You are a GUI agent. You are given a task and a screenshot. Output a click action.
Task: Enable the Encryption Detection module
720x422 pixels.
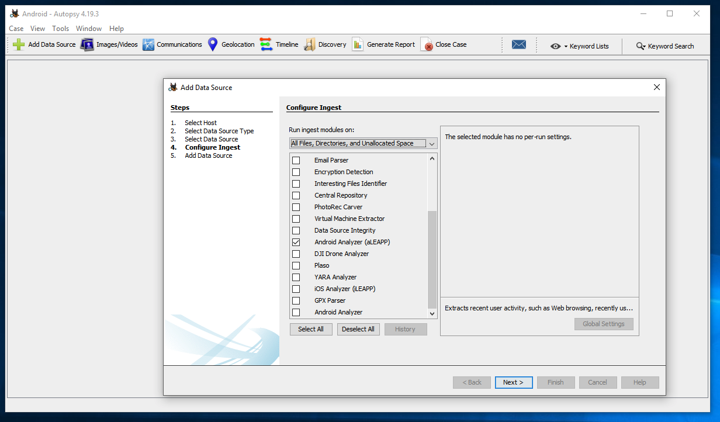click(x=296, y=172)
